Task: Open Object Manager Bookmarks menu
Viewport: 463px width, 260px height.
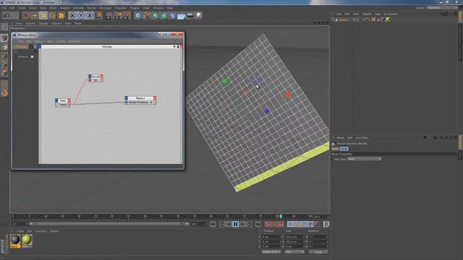Action: tap(391, 14)
